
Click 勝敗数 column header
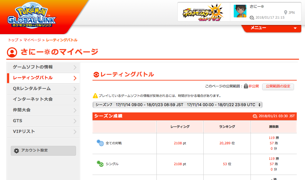[274, 127]
